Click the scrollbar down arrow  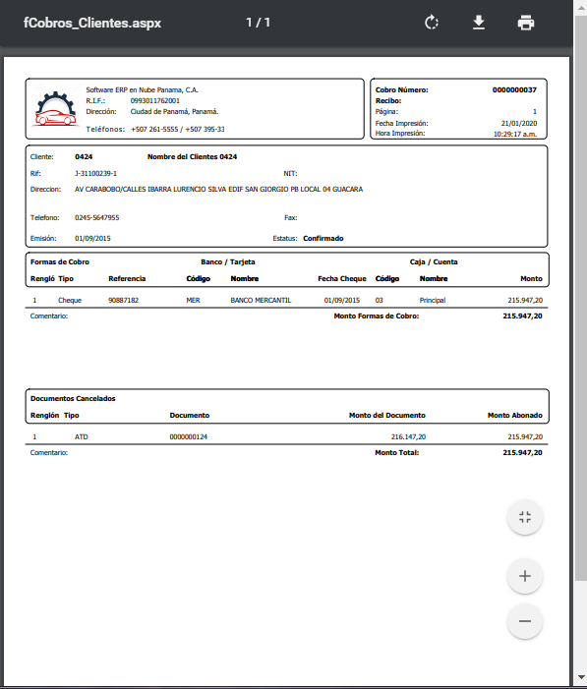point(580,676)
